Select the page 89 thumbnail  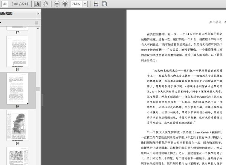(17, 88)
